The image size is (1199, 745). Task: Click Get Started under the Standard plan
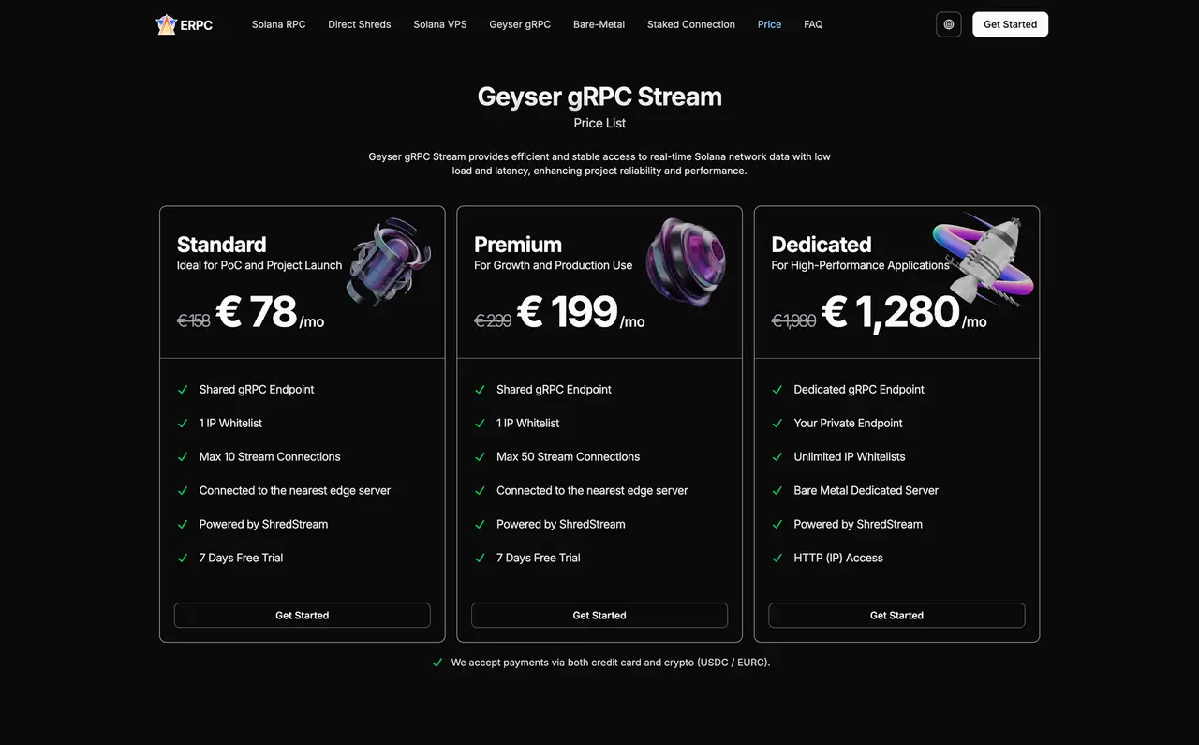tap(302, 615)
